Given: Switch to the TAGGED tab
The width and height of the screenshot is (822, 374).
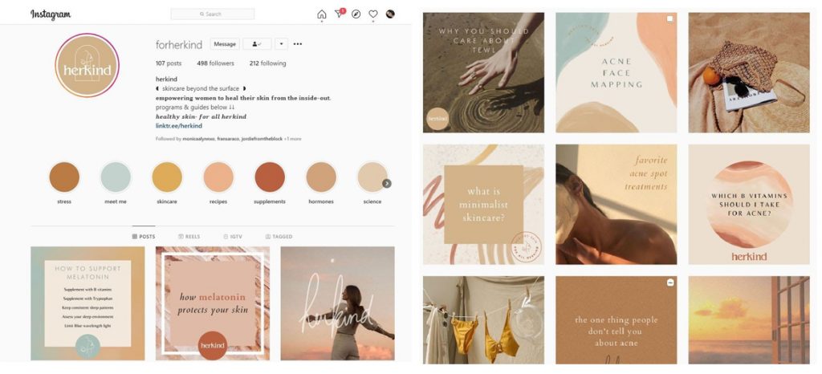Looking at the screenshot, I should point(279,237).
